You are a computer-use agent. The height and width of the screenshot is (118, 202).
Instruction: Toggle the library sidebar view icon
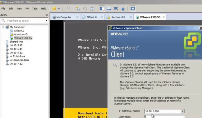(x=102, y=9)
